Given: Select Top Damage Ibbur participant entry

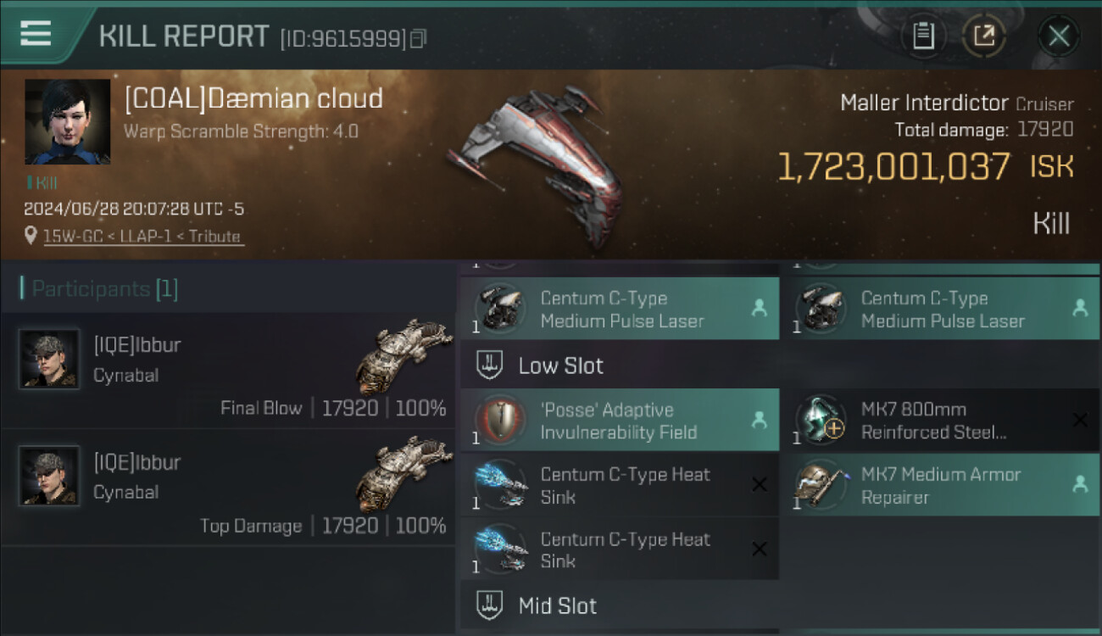Looking at the screenshot, I should point(228,487).
